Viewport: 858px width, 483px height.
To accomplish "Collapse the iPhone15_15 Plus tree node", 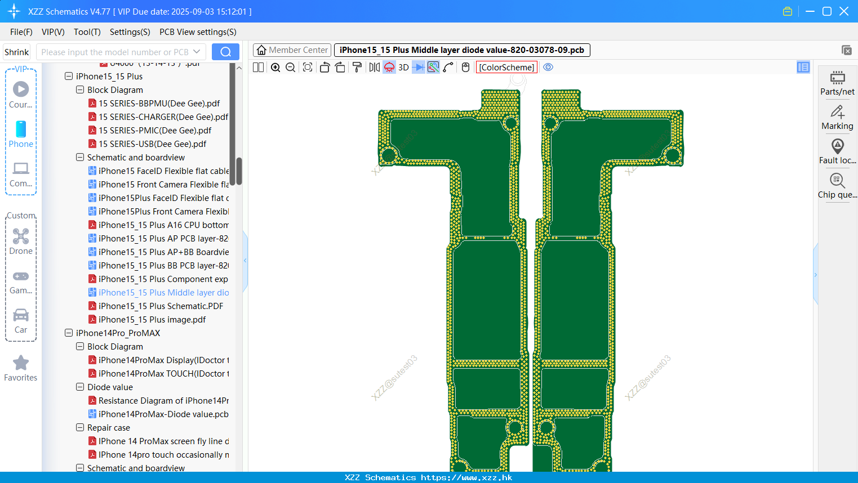I will [x=69, y=76].
